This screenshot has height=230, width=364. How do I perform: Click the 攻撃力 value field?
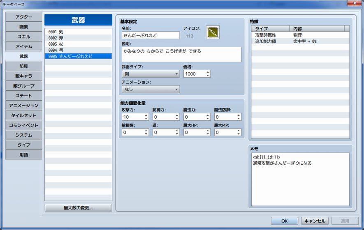132,117
